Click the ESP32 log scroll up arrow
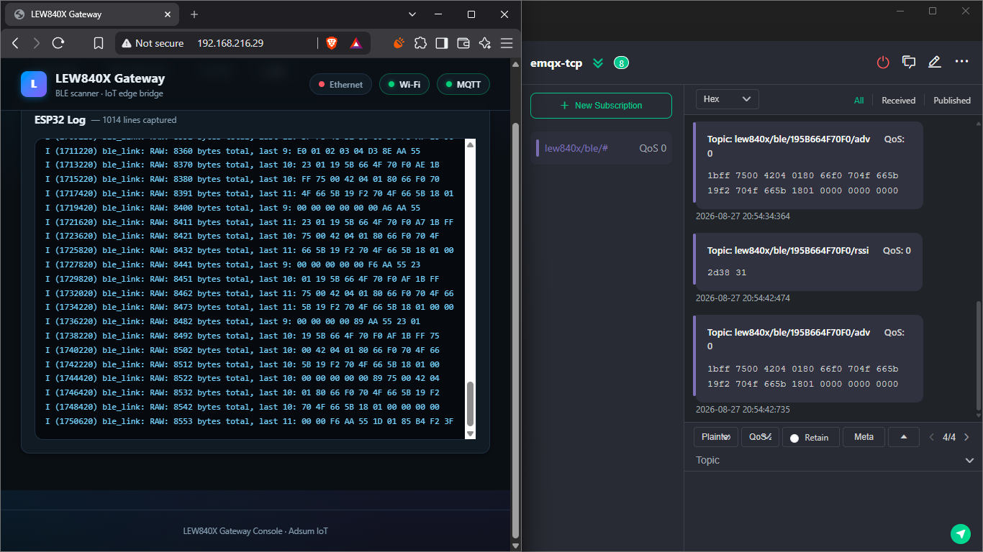The image size is (983, 552). [x=471, y=144]
